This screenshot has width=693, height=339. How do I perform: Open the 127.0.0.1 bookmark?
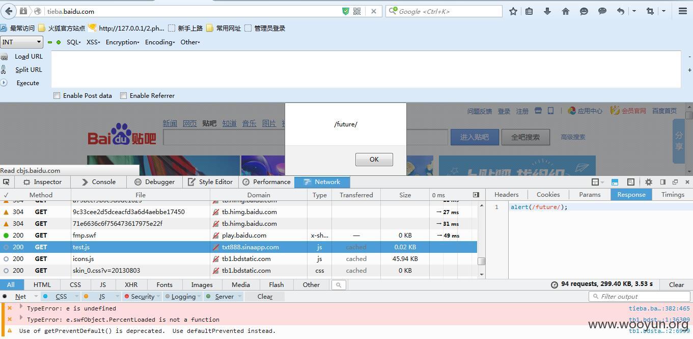pos(126,29)
